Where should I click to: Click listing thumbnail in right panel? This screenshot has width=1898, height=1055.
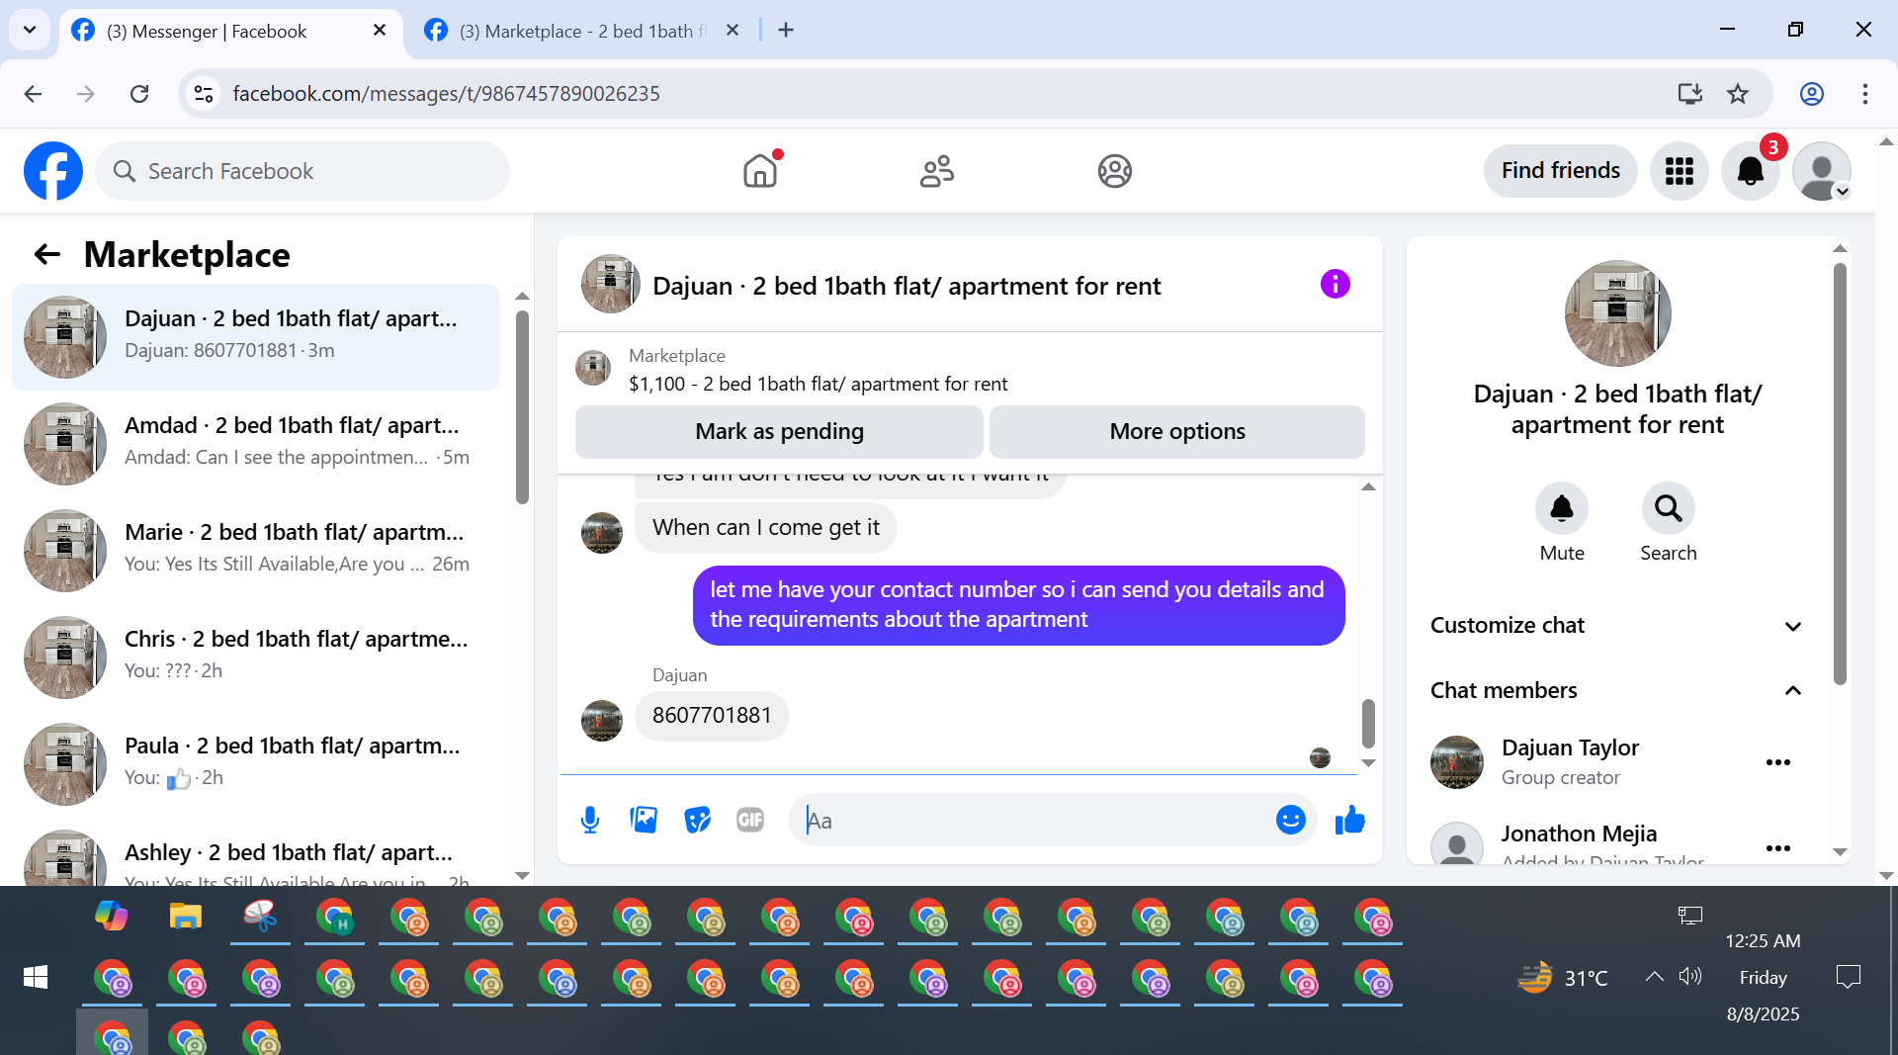[x=1617, y=312]
